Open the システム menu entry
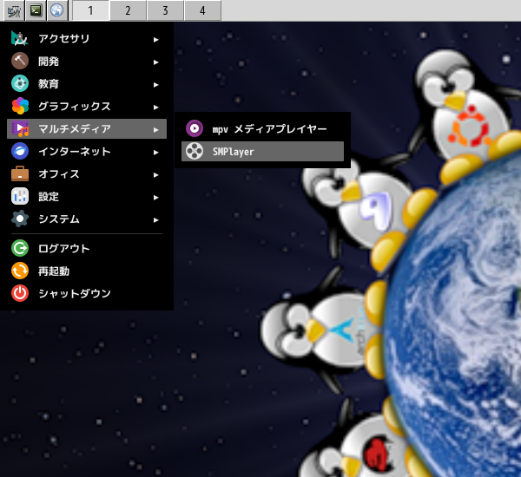 (x=87, y=219)
